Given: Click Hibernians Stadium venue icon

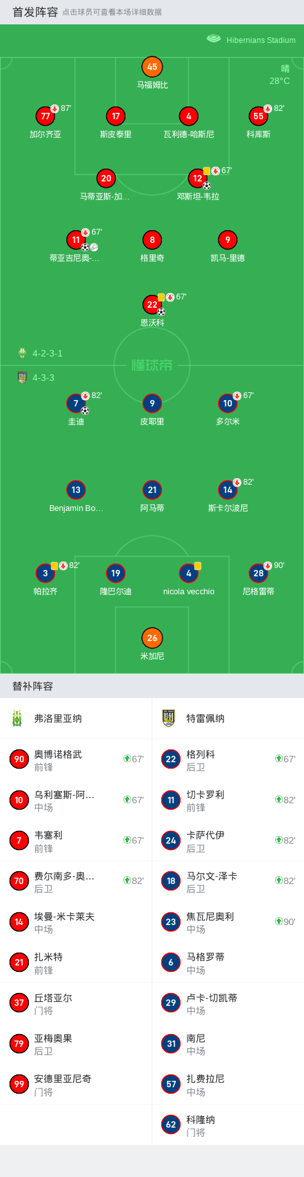Looking at the screenshot, I should 214,39.
